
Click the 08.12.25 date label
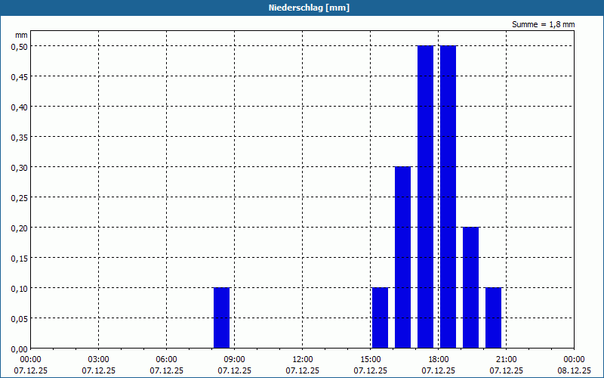click(x=574, y=370)
